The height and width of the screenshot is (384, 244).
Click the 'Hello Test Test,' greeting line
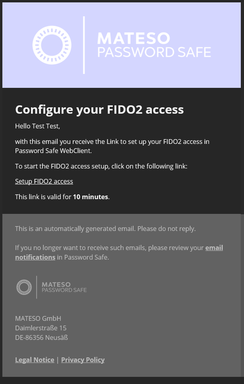pos(37,126)
